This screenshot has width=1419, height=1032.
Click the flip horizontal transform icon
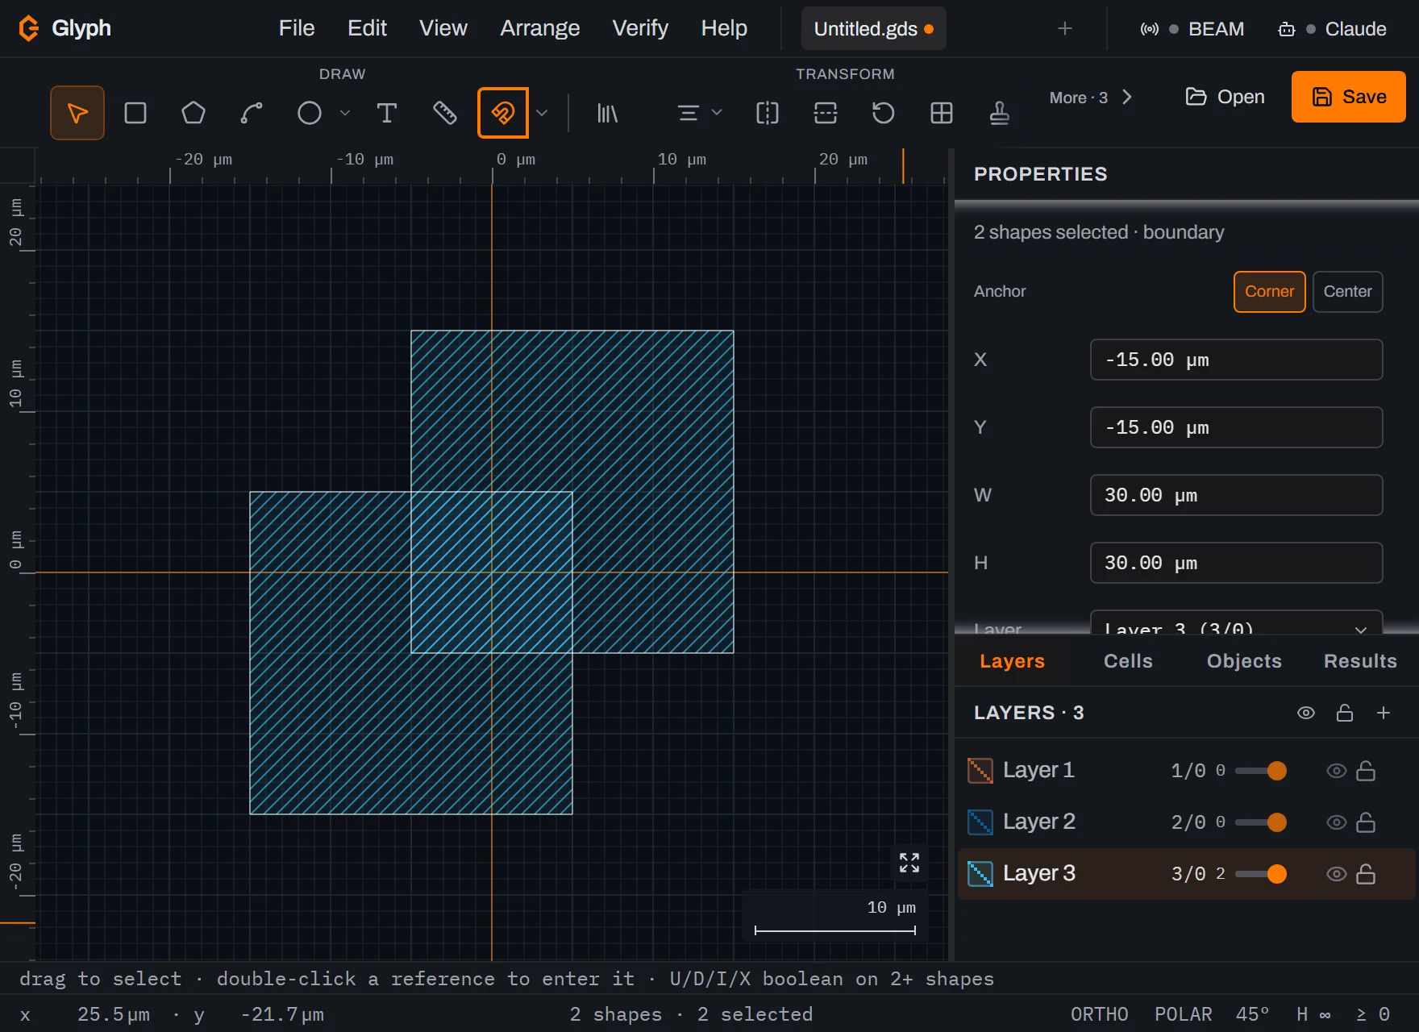click(768, 113)
